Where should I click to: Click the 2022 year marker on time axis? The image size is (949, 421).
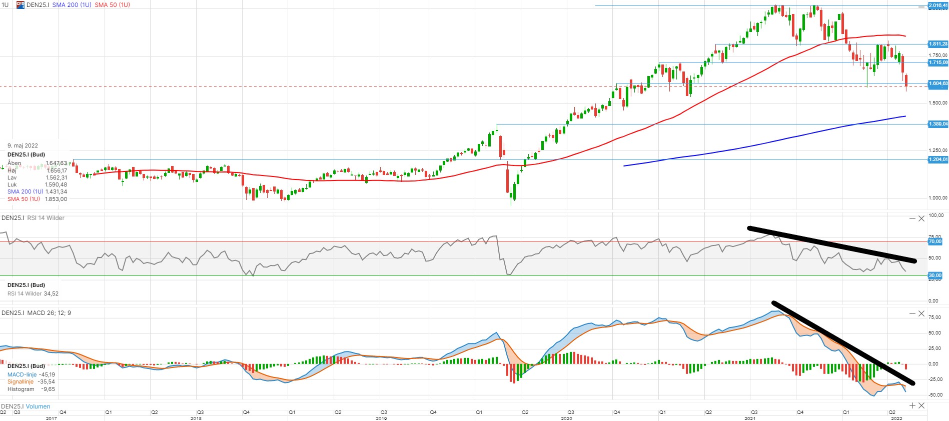coord(896,418)
